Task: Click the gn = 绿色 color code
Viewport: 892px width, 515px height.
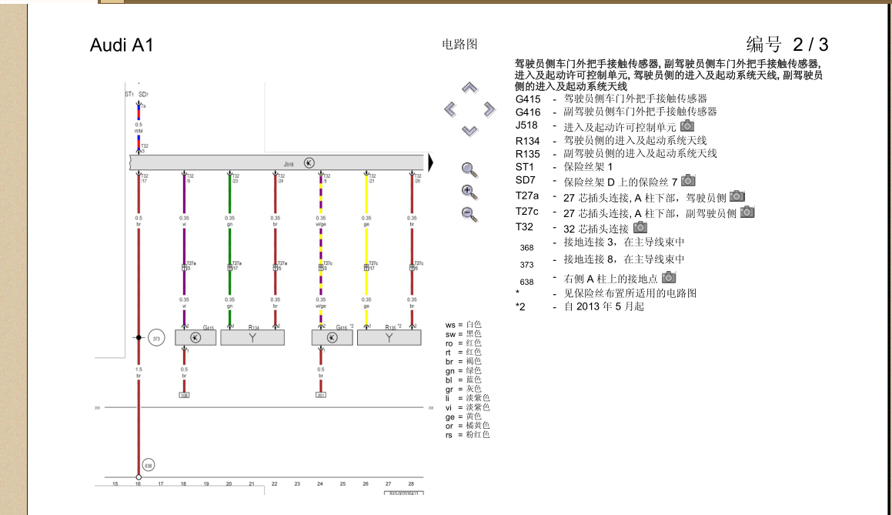Action: [x=463, y=370]
